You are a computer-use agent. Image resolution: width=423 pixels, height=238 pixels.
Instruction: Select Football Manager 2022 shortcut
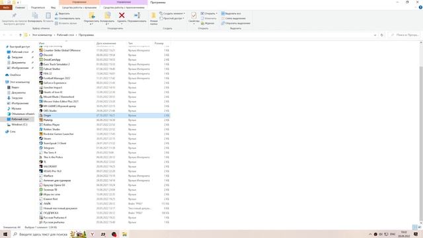click(57, 78)
